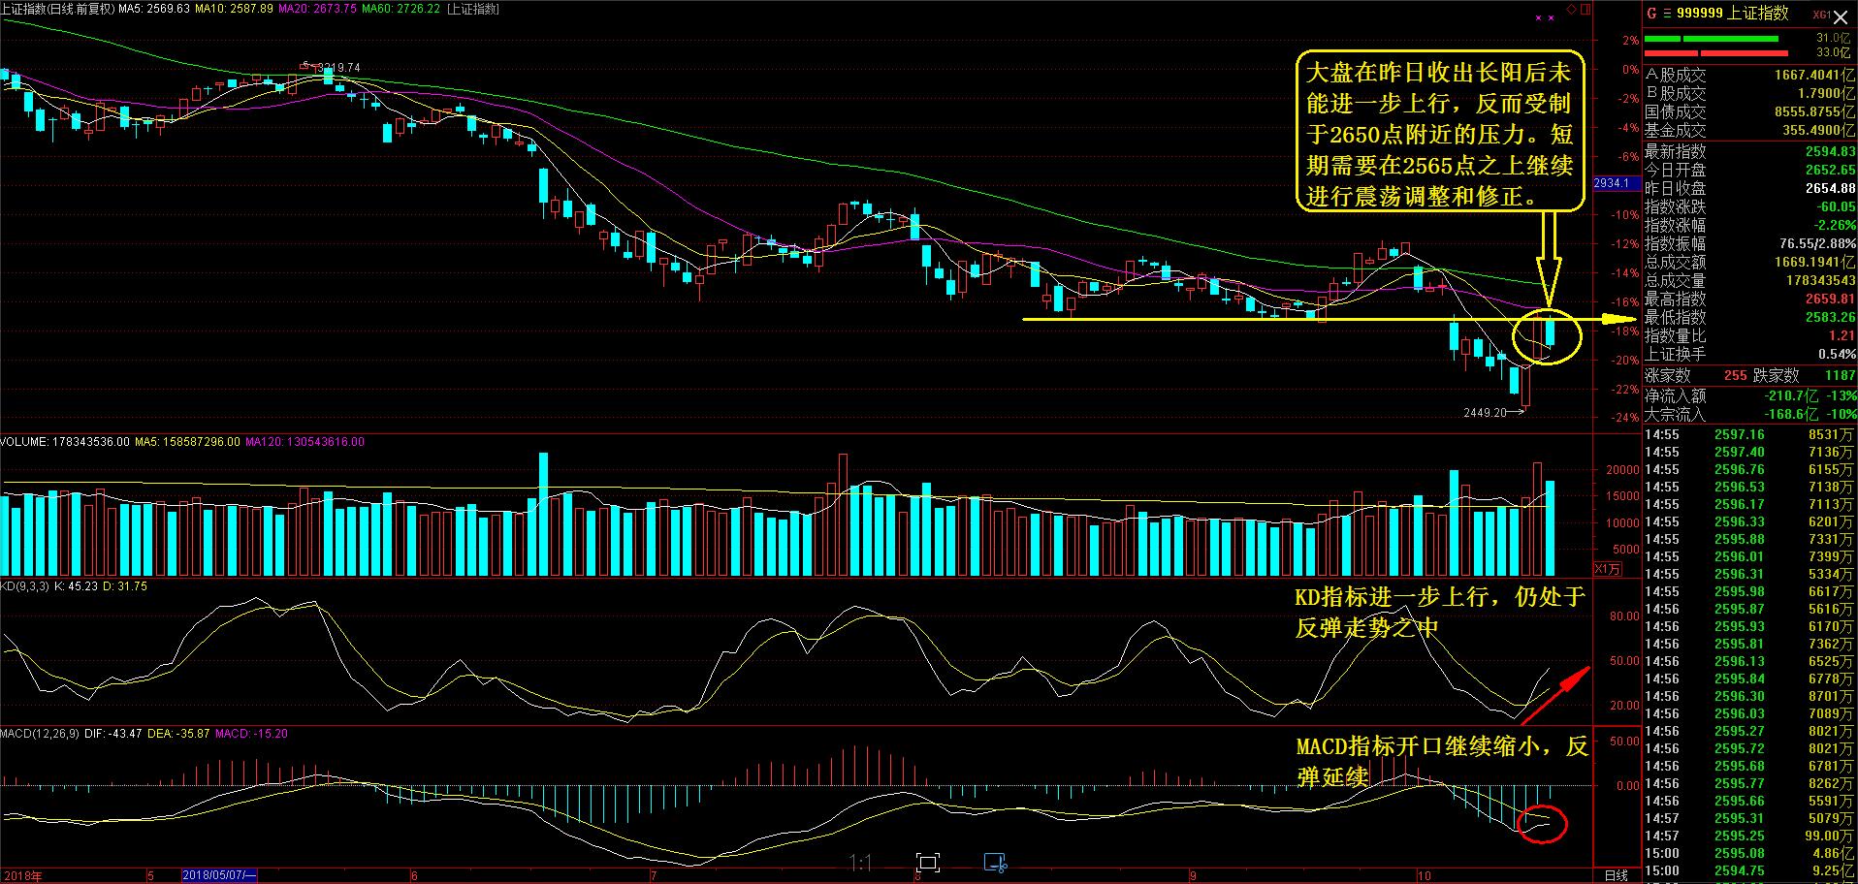Click the XG1 label in the quote header
Screen dimensions: 1858x884
tap(1820, 16)
